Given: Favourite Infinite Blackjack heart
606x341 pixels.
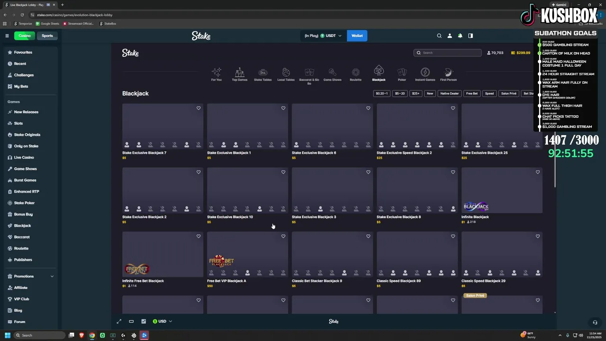Looking at the screenshot, I should point(537,172).
